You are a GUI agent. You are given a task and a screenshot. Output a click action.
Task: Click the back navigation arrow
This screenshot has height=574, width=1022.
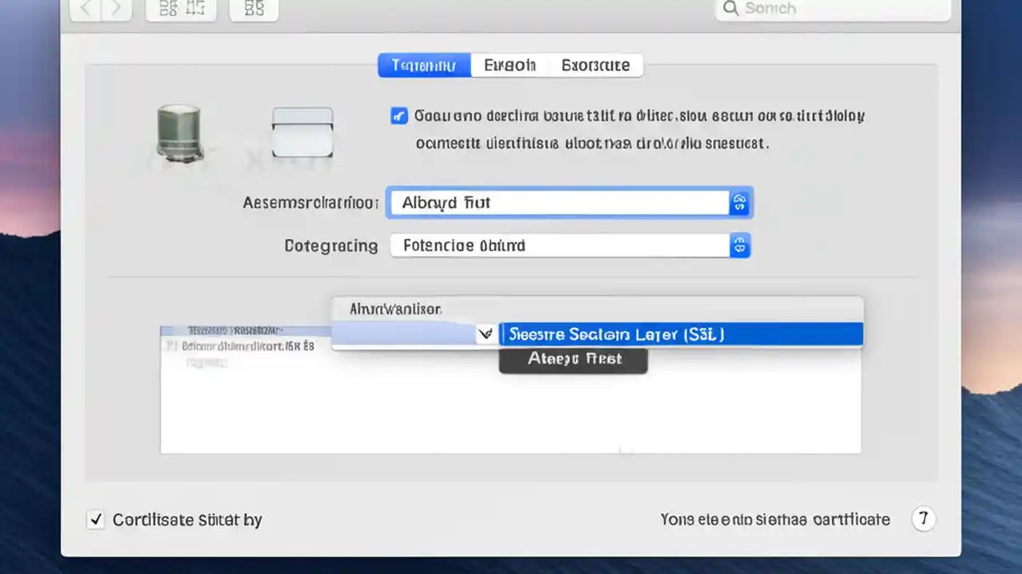pos(85,8)
